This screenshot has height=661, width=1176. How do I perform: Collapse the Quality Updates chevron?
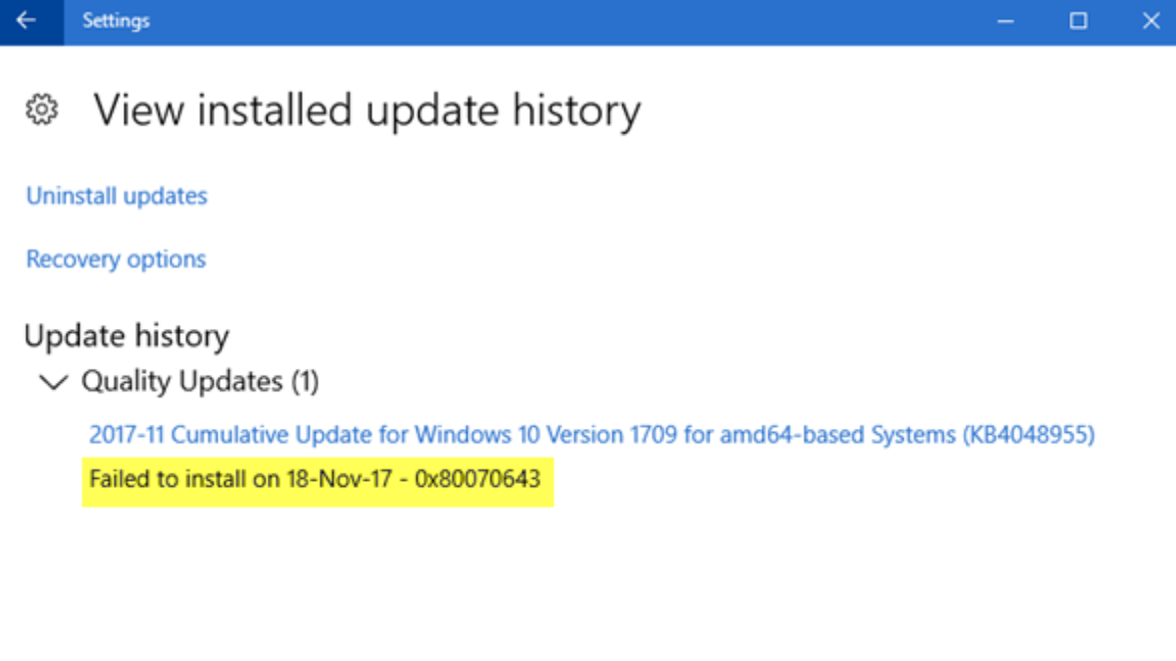tap(53, 382)
